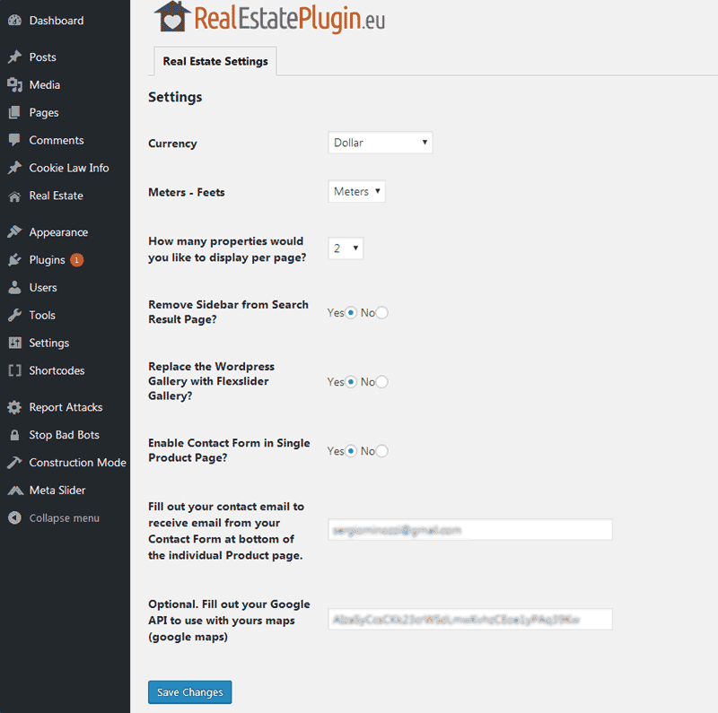Open the Shortcodes menu label
The height and width of the screenshot is (713, 718).
57,370
